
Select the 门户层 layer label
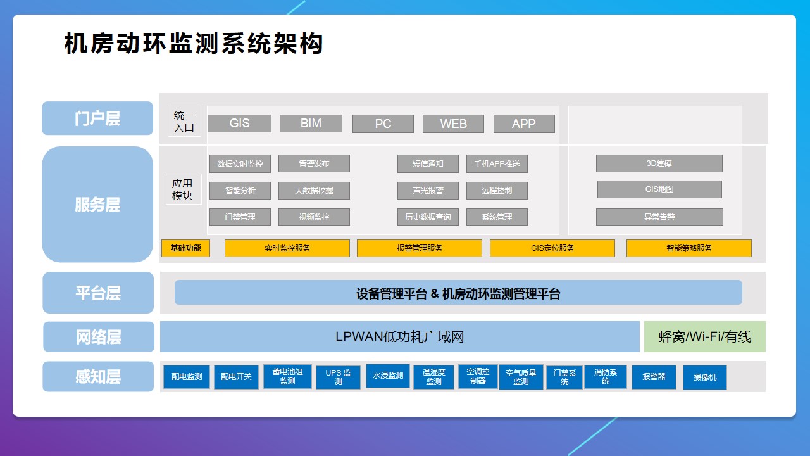(x=97, y=118)
